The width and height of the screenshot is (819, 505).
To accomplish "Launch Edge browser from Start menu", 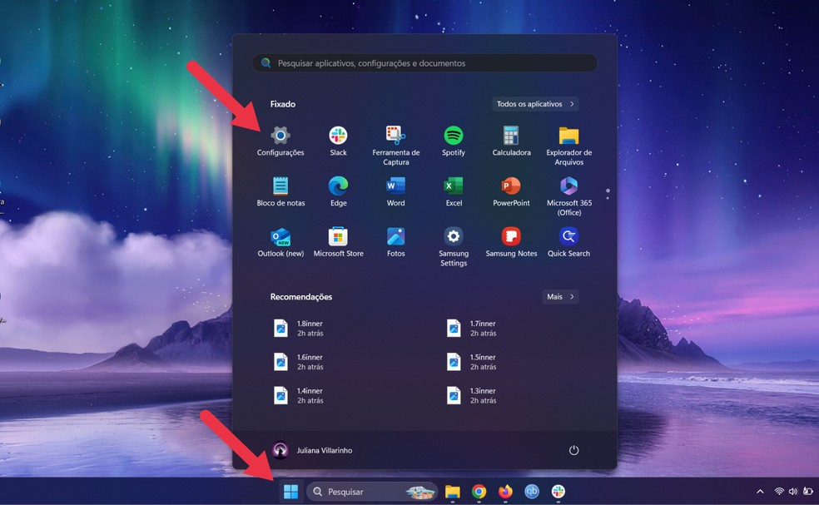I will point(338,191).
